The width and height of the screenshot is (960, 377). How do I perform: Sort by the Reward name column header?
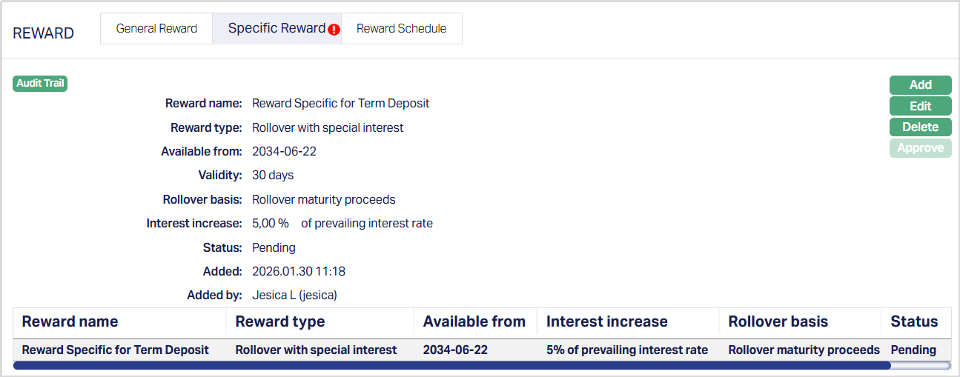pos(70,321)
